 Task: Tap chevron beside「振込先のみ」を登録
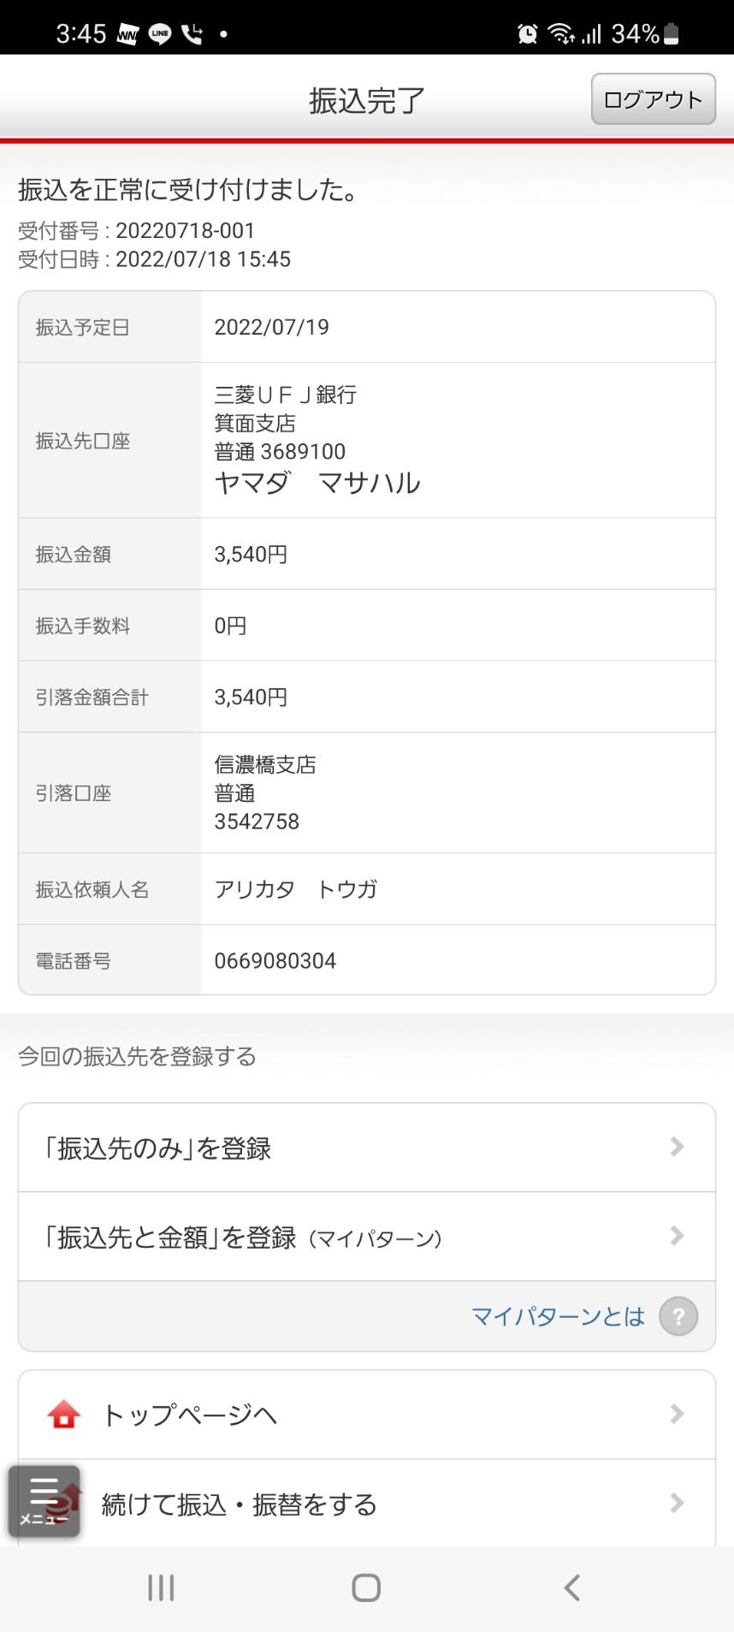pos(677,1147)
